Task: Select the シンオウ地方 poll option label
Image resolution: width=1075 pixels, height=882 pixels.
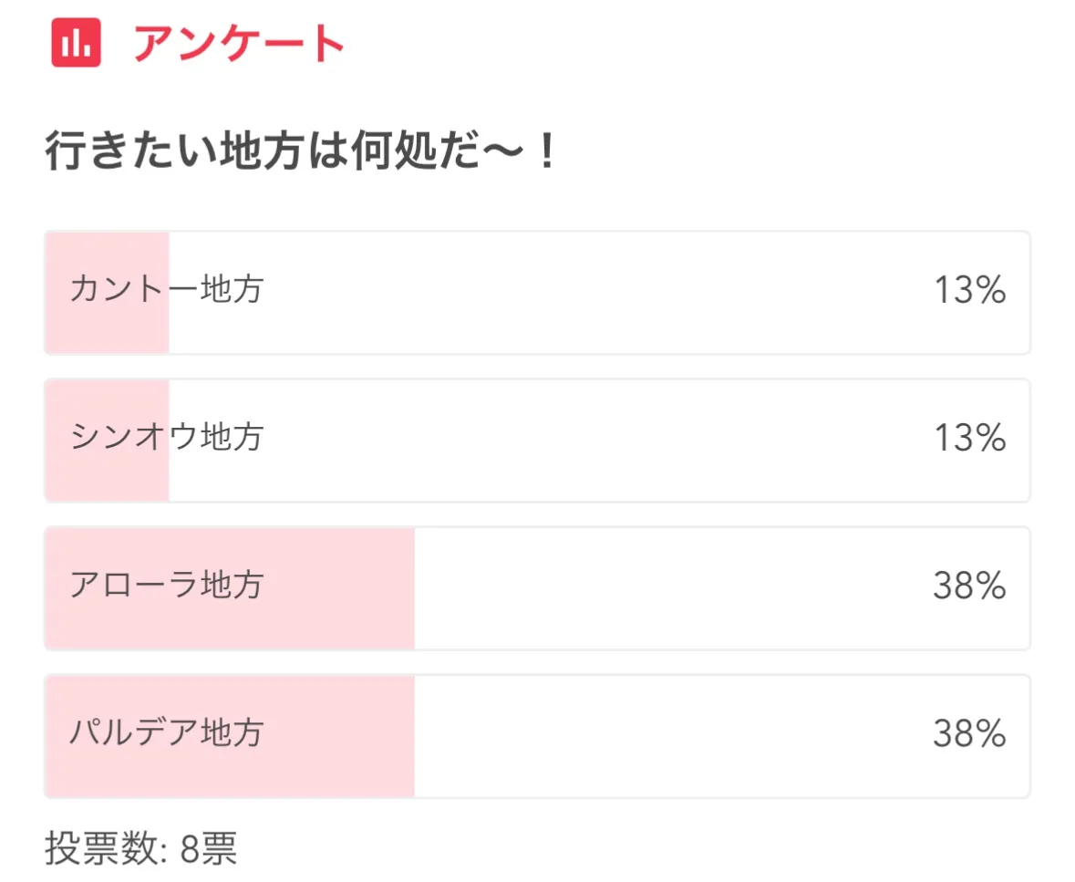Action: [167, 439]
